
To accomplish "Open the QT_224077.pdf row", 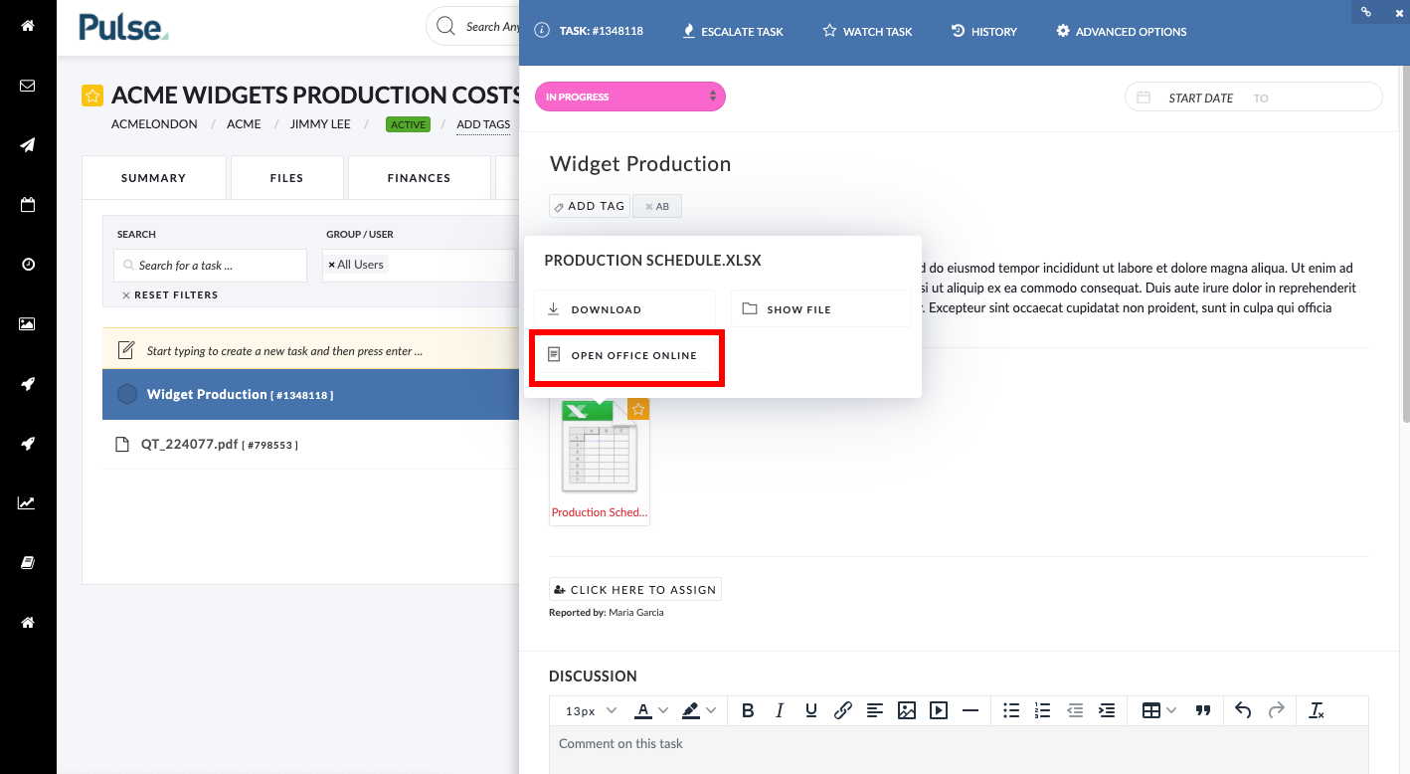I will click(x=311, y=445).
